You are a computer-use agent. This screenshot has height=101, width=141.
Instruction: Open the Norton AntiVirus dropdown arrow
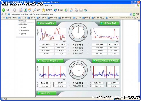138,18
